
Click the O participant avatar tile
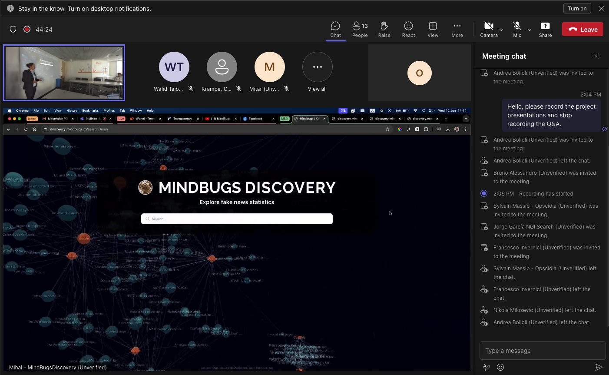(x=420, y=73)
